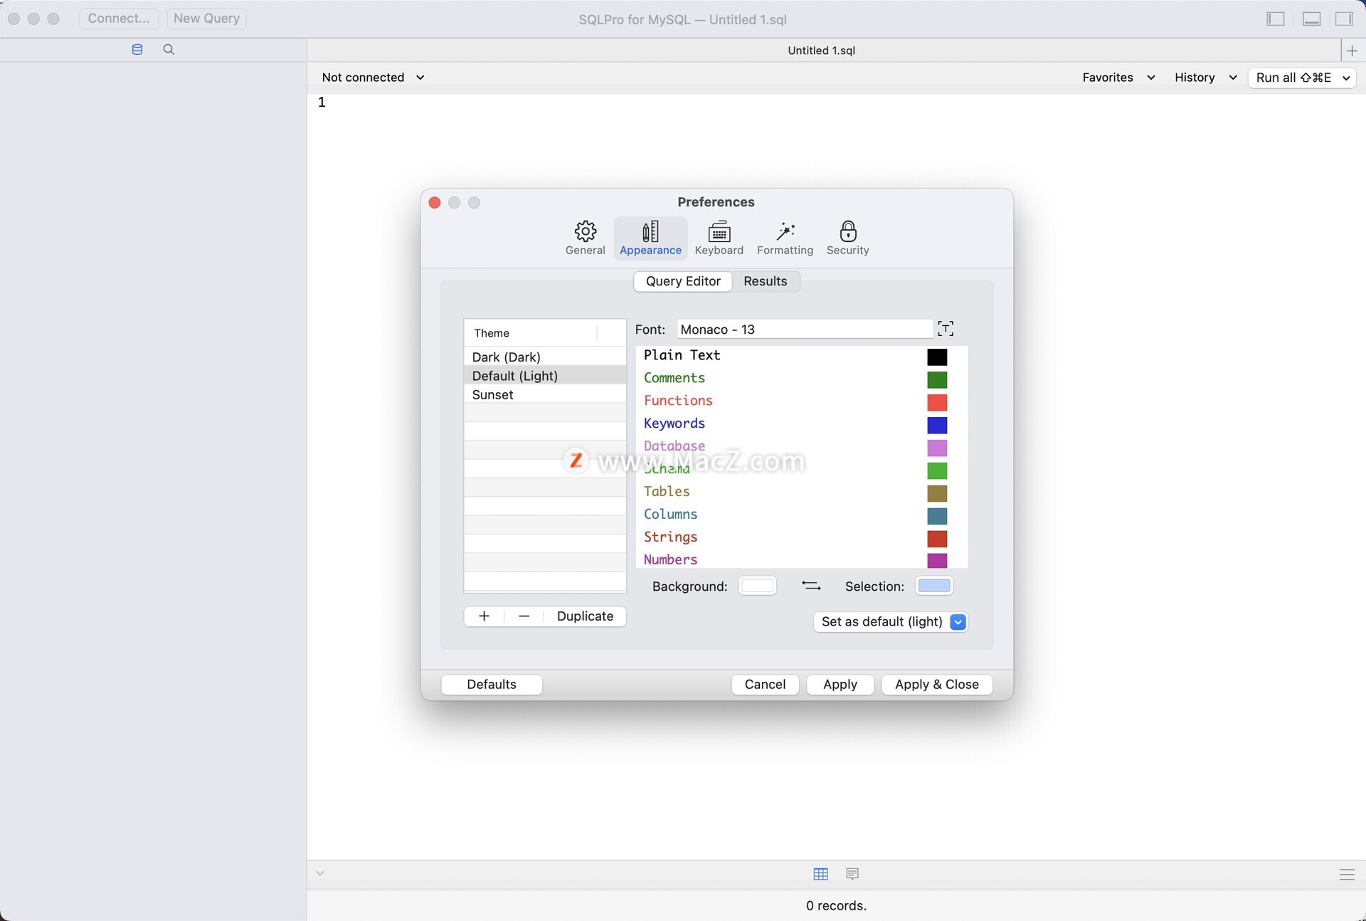Toggle the bottom results panel
The height and width of the screenshot is (921, 1366).
click(1311, 19)
